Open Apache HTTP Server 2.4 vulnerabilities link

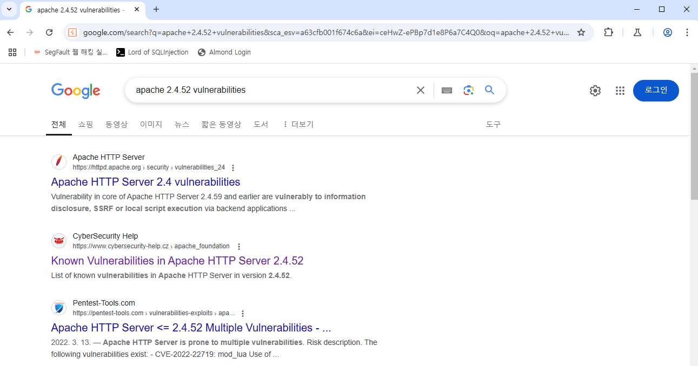(145, 182)
